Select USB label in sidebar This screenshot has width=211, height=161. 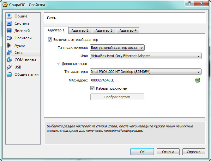(x=18, y=67)
